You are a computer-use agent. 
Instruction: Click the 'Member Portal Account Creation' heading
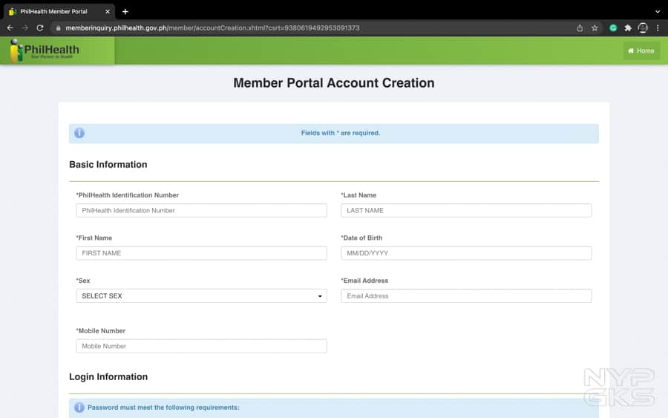pos(333,82)
